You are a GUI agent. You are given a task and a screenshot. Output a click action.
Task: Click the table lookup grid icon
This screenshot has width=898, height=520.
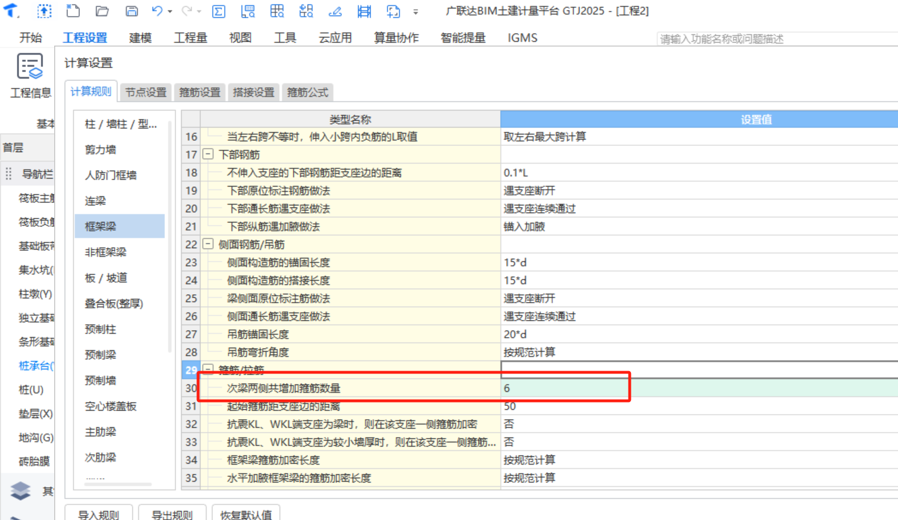point(277,11)
